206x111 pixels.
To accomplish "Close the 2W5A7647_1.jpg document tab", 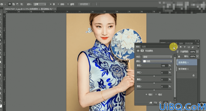I will pos(55,9).
